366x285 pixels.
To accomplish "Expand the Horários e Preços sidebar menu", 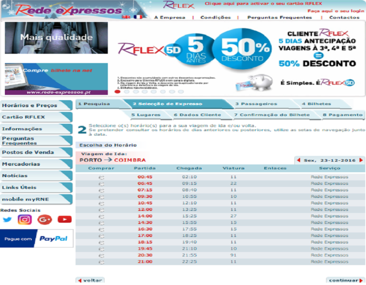I will coord(36,105).
